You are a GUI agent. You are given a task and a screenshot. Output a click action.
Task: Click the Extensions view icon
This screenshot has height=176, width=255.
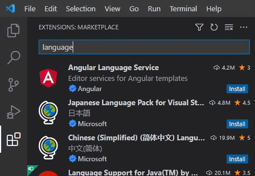(13, 139)
